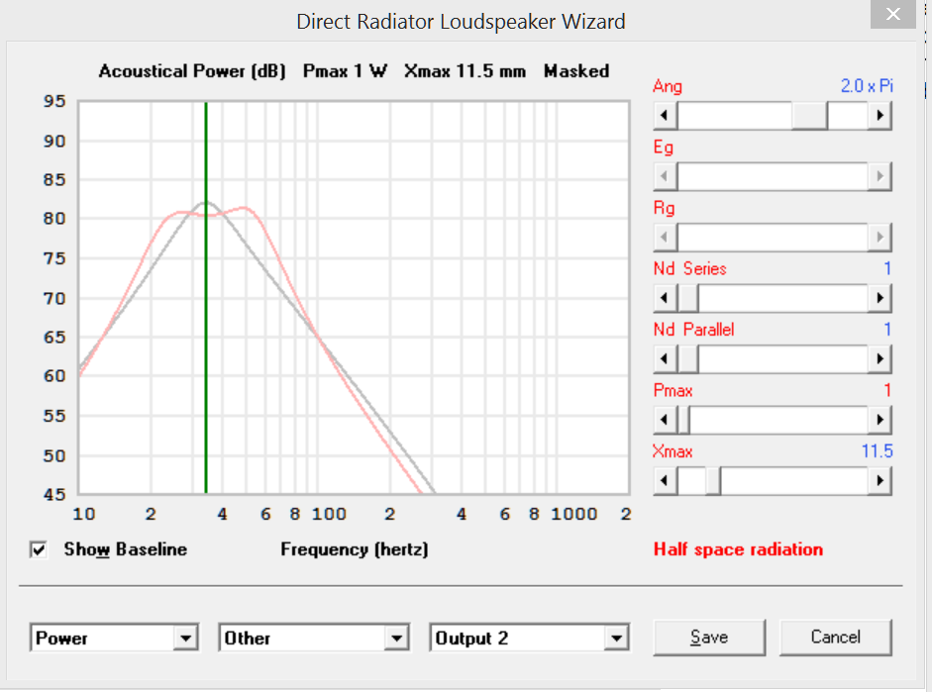This screenshot has width=932, height=692.
Task: Click the Ang value 2.0 x Pi
Action: (x=867, y=86)
